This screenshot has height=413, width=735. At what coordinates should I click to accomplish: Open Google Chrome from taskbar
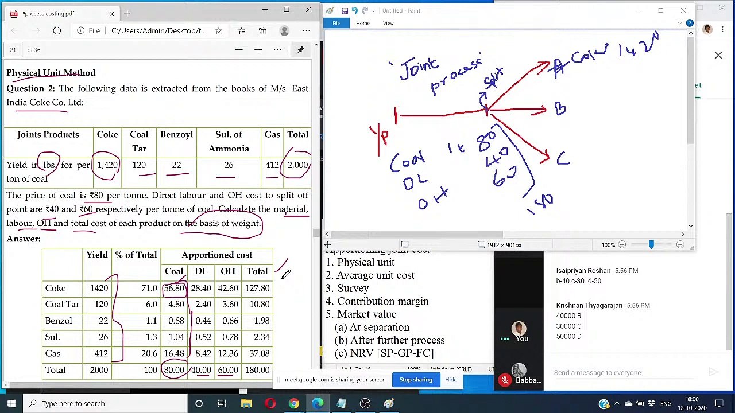click(x=293, y=403)
